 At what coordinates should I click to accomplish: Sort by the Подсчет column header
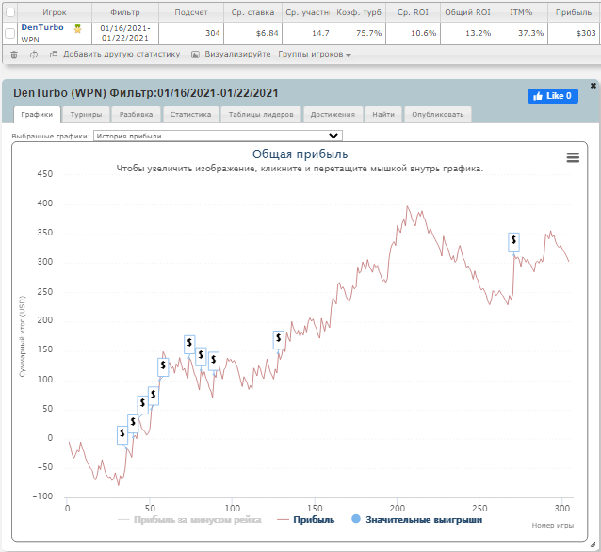[191, 12]
